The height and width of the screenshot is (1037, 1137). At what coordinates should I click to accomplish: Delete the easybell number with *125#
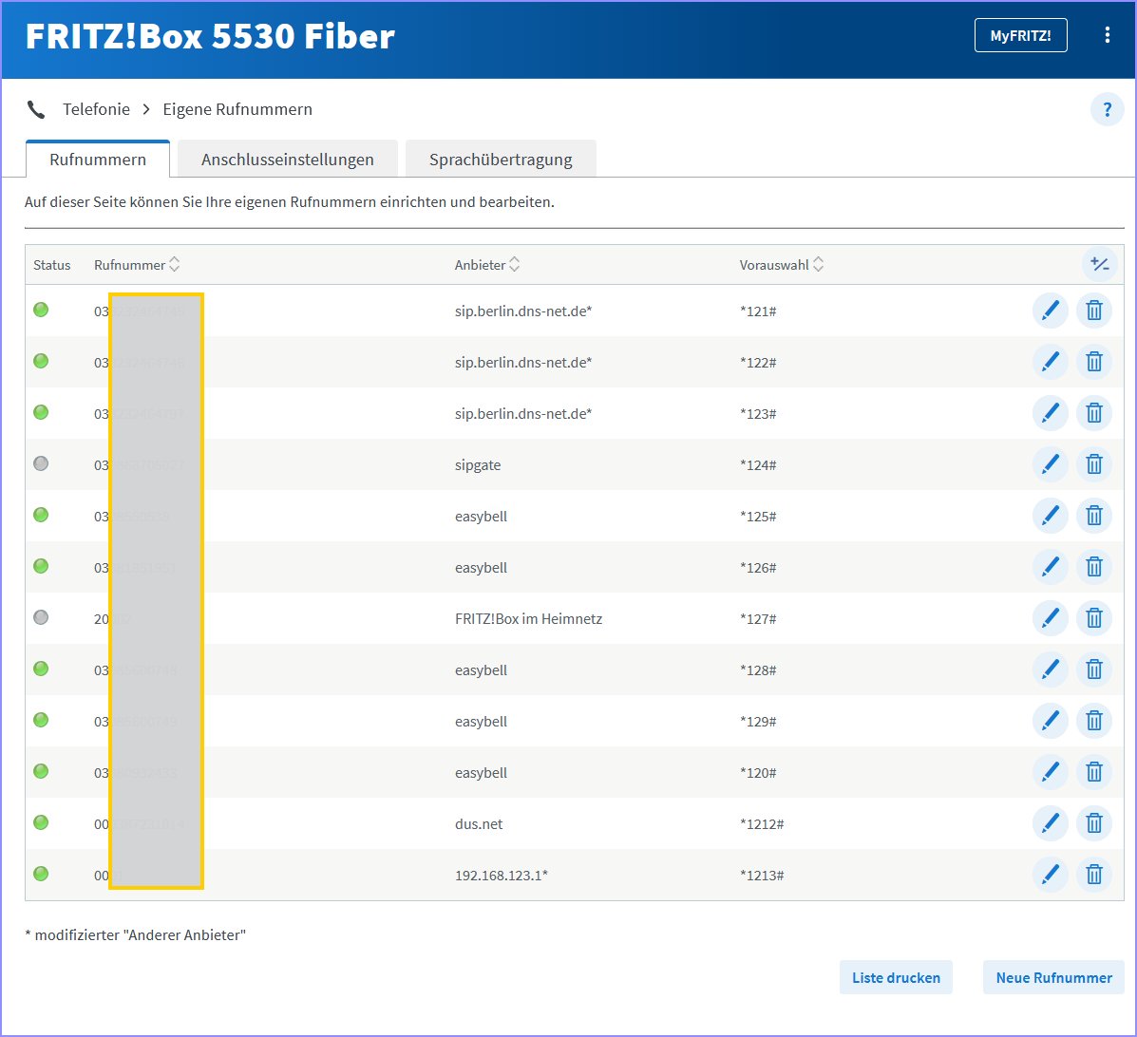click(1094, 516)
